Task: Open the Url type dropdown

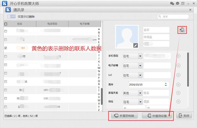Action: pyautogui.click(x=133, y=75)
